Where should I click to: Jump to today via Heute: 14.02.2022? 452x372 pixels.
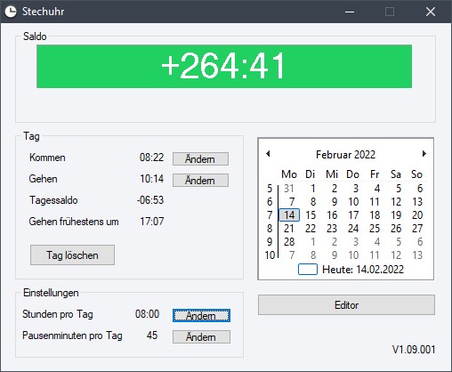[x=351, y=270]
